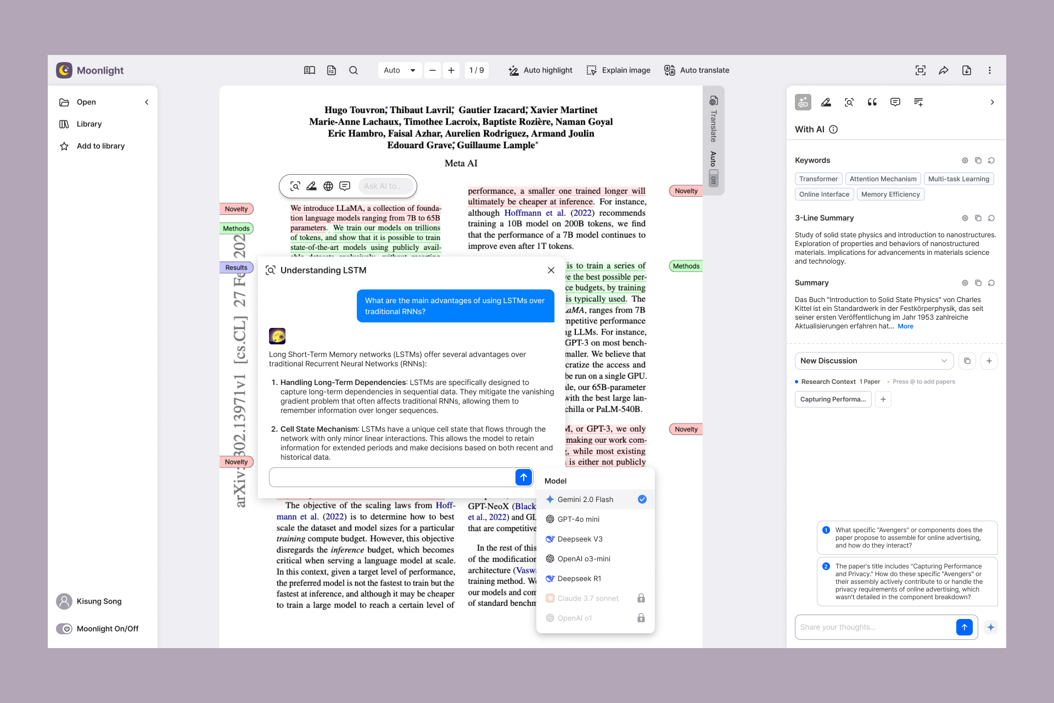Start a new discussion with the plus button
1054x703 pixels.
[989, 361]
